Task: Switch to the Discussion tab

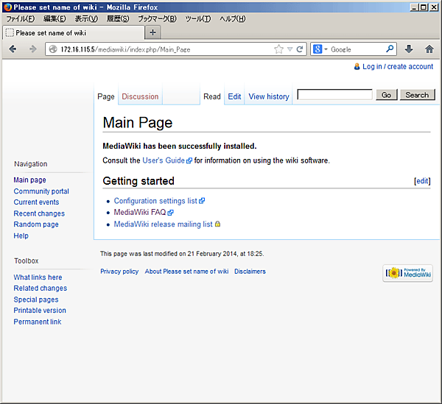Action: (x=140, y=96)
